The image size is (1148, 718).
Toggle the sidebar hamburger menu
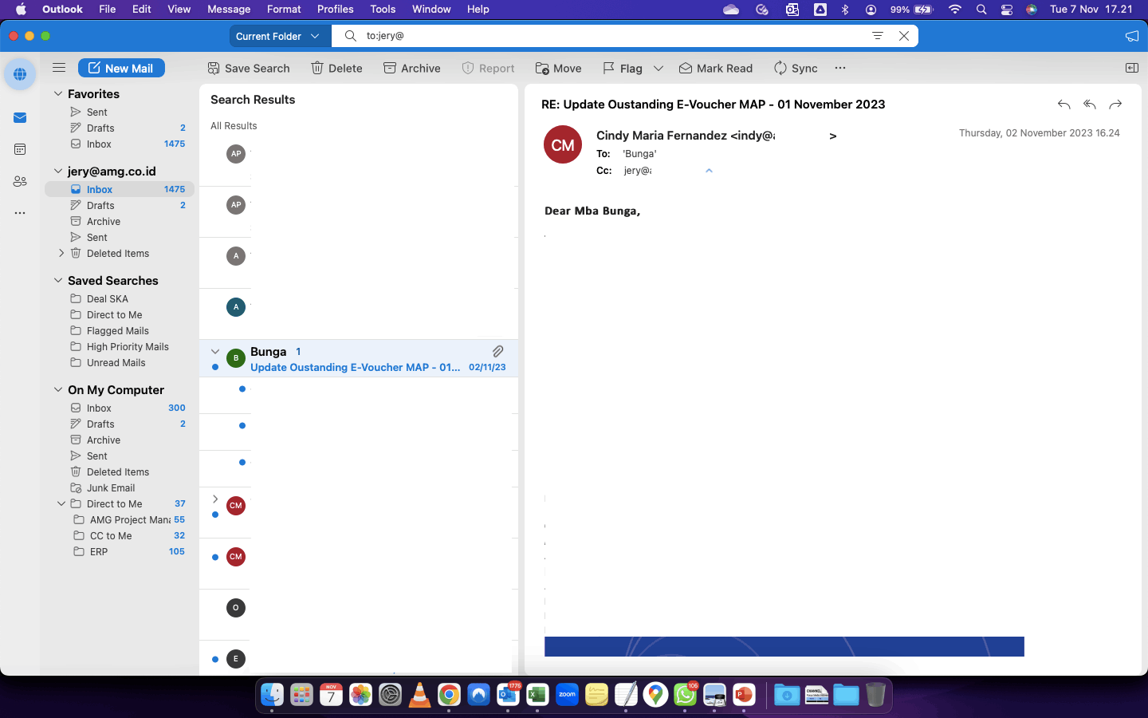pyautogui.click(x=59, y=68)
